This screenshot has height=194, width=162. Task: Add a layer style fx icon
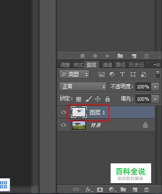[89, 190]
